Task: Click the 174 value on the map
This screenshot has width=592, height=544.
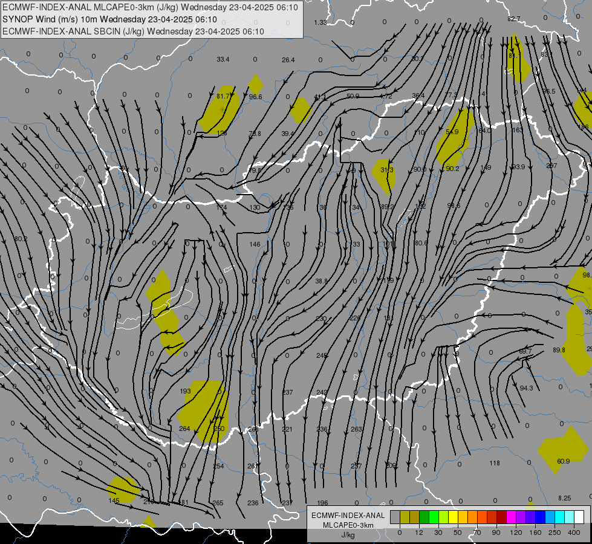Action: tap(222, 207)
